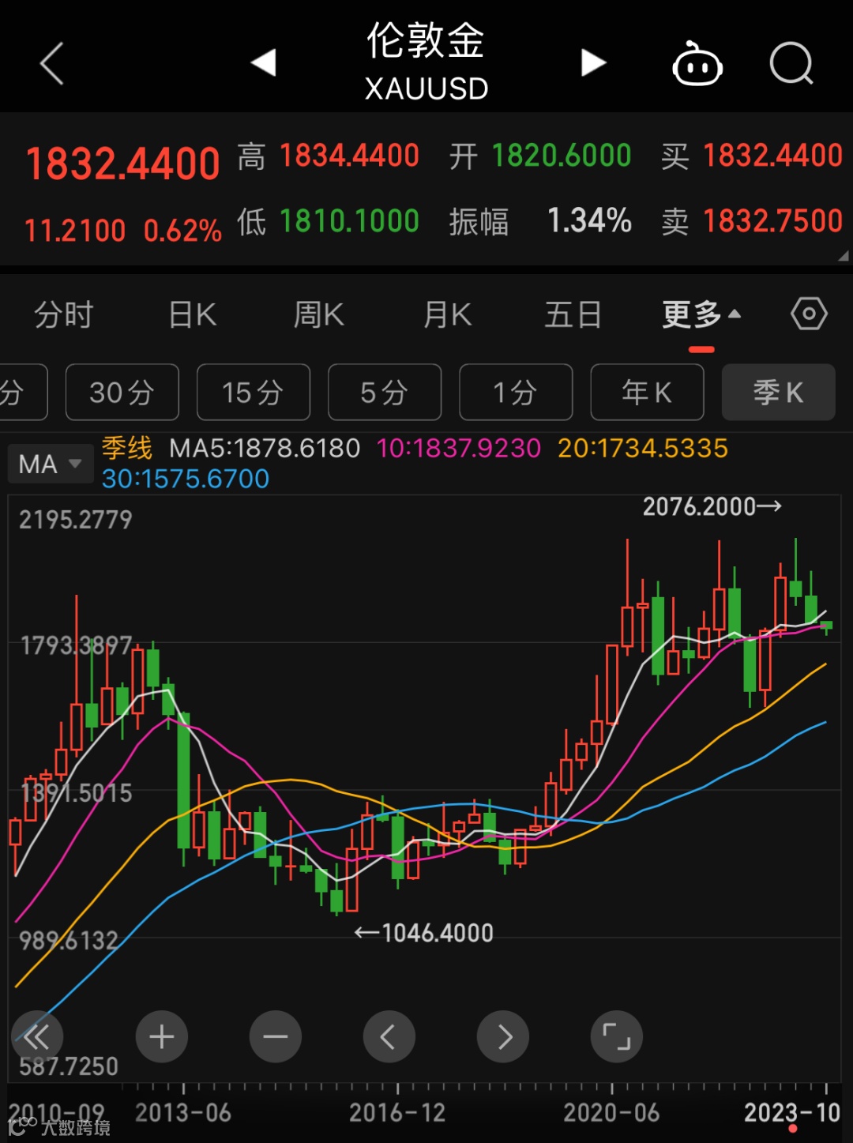The height and width of the screenshot is (1143, 853).
Task: Select the 15分 interval
Action: click(x=254, y=392)
